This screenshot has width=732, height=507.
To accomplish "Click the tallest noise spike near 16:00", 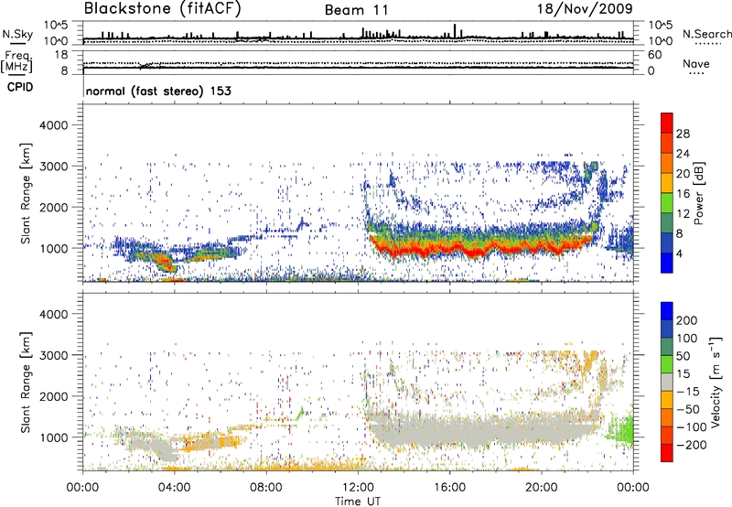I will coord(455,31).
